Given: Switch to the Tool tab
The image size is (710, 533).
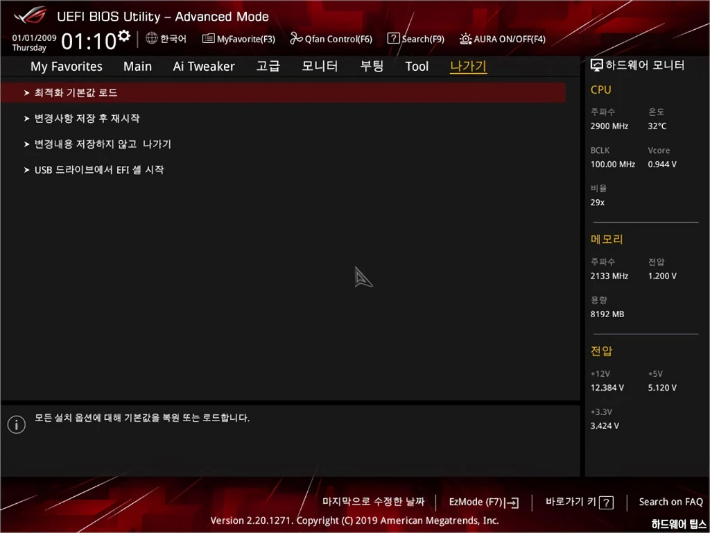Looking at the screenshot, I should pos(417,66).
